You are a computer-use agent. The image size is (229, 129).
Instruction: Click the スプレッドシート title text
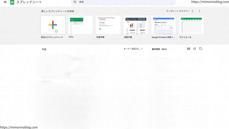[x=29, y=2]
